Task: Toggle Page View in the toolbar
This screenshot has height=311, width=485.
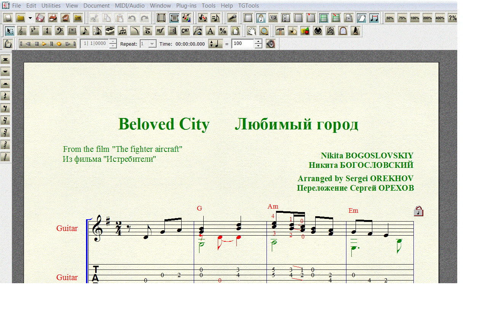Action: tap(174, 18)
